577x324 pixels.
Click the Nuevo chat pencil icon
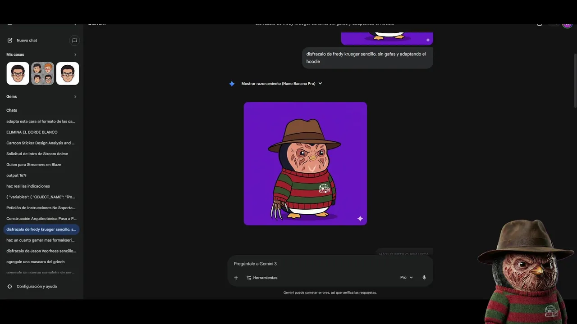pyautogui.click(x=10, y=40)
